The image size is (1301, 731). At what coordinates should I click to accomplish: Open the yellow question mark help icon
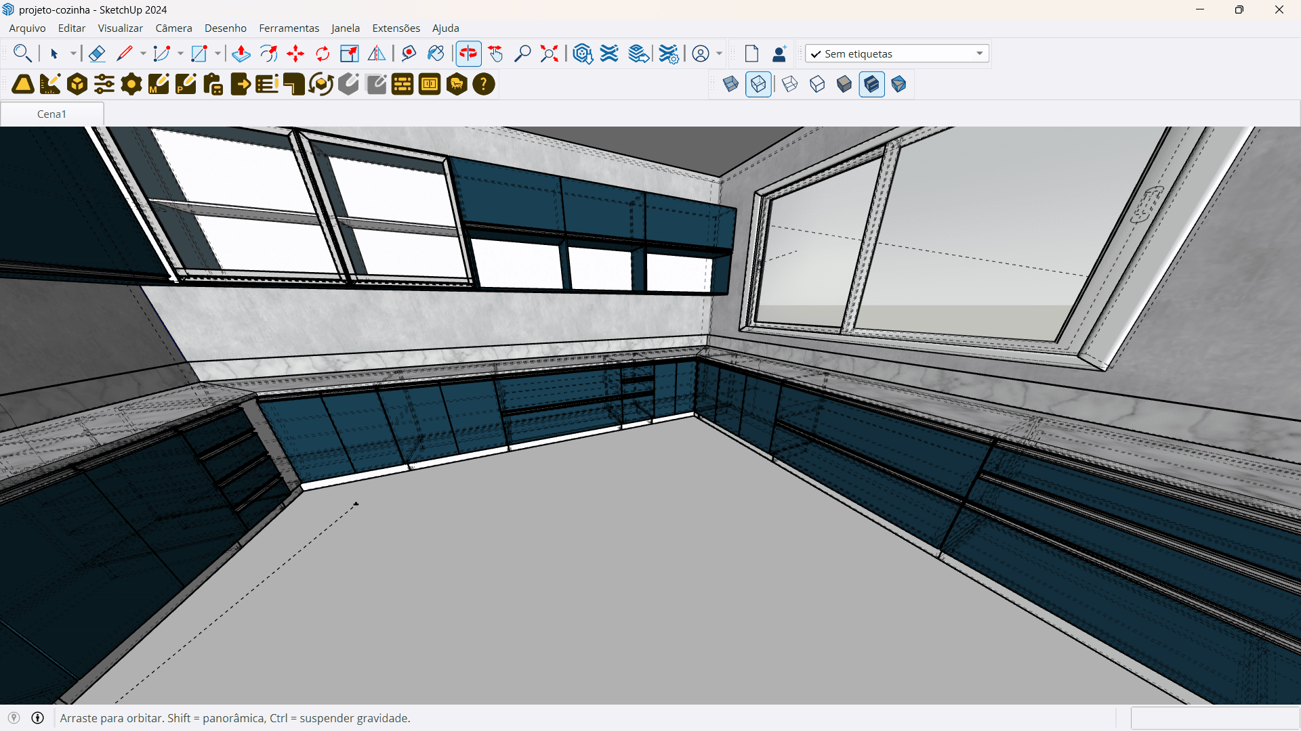484,84
